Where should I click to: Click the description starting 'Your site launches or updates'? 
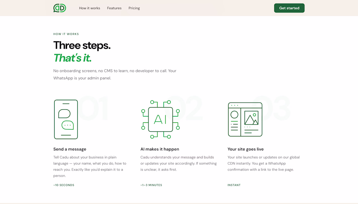[x=264, y=163]
